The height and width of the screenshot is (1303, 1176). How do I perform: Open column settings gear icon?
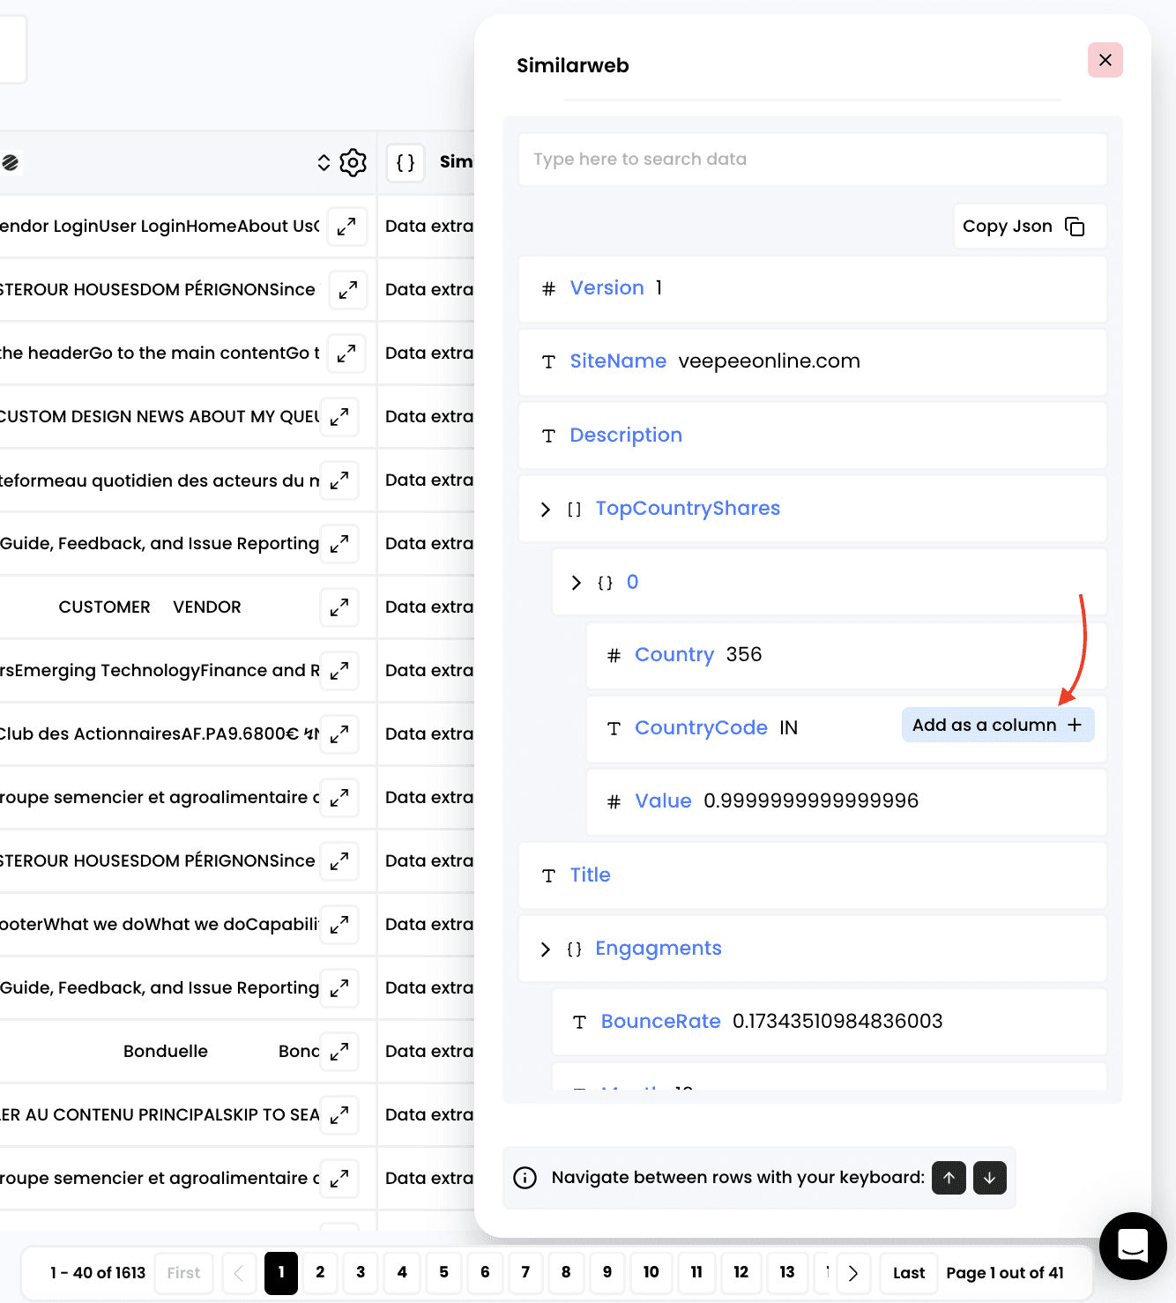tap(353, 162)
